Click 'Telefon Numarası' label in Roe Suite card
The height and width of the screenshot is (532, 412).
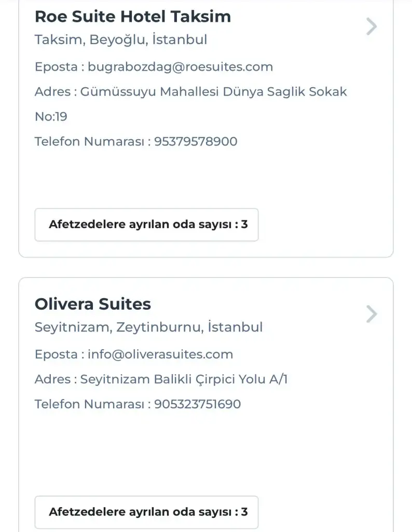[x=89, y=141]
